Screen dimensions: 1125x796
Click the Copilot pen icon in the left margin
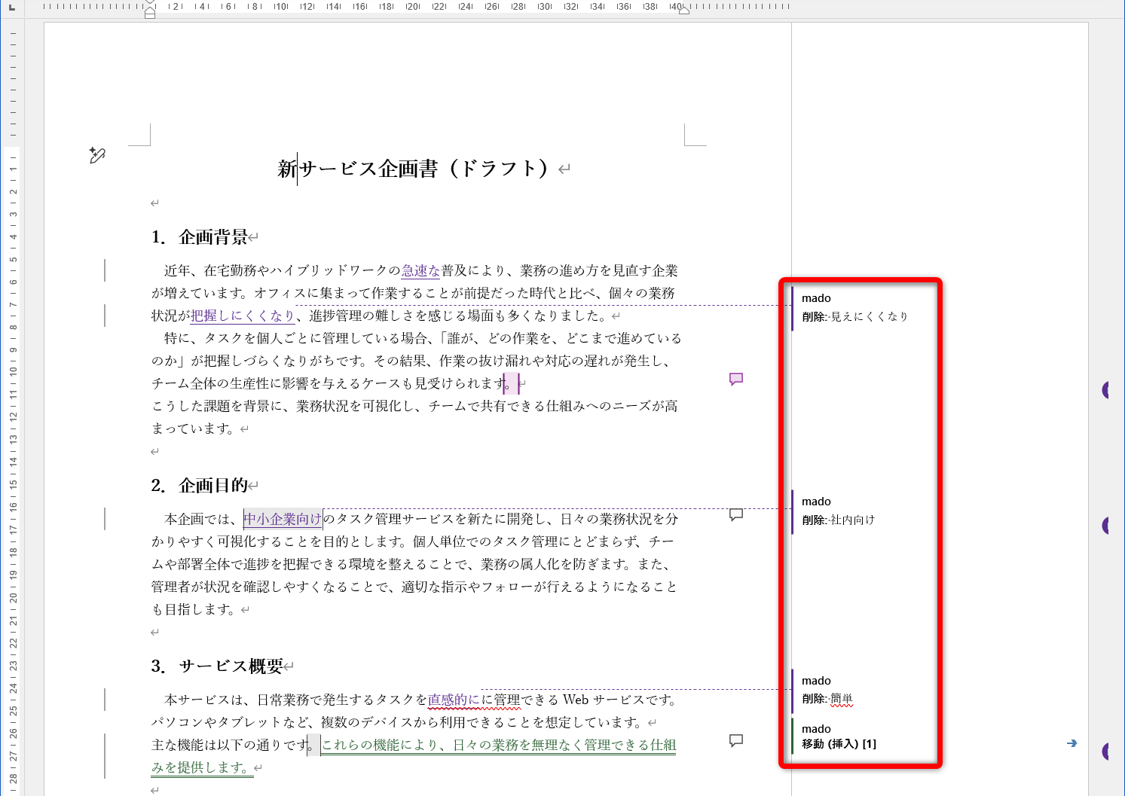[96, 155]
